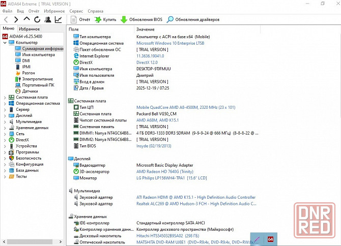This screenshot has height=246, width=341.
Task: Open Обновления драйверов magnifier button
Action: (x=193, y=19)
